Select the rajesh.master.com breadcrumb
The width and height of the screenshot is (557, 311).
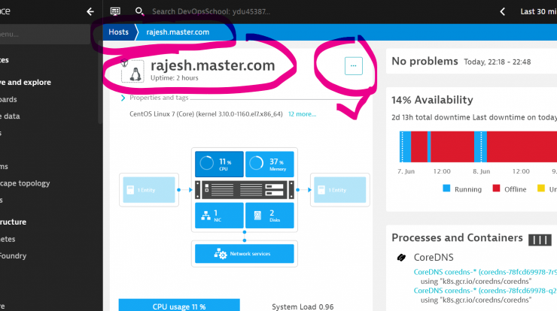178,32
